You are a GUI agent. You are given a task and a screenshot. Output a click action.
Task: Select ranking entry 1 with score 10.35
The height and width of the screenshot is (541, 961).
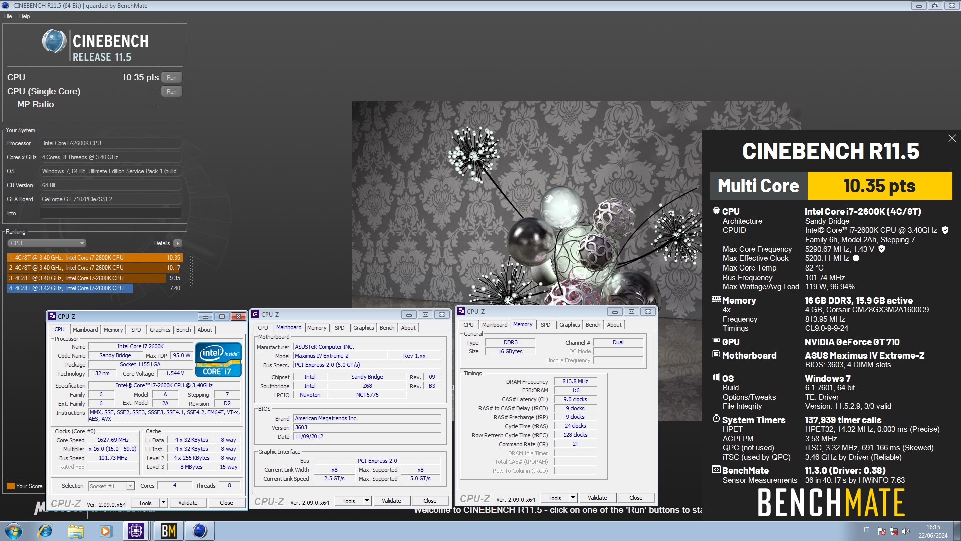point(95,258)
